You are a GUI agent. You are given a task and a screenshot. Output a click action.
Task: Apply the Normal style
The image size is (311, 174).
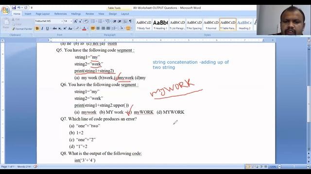click(x=211, y=25)
